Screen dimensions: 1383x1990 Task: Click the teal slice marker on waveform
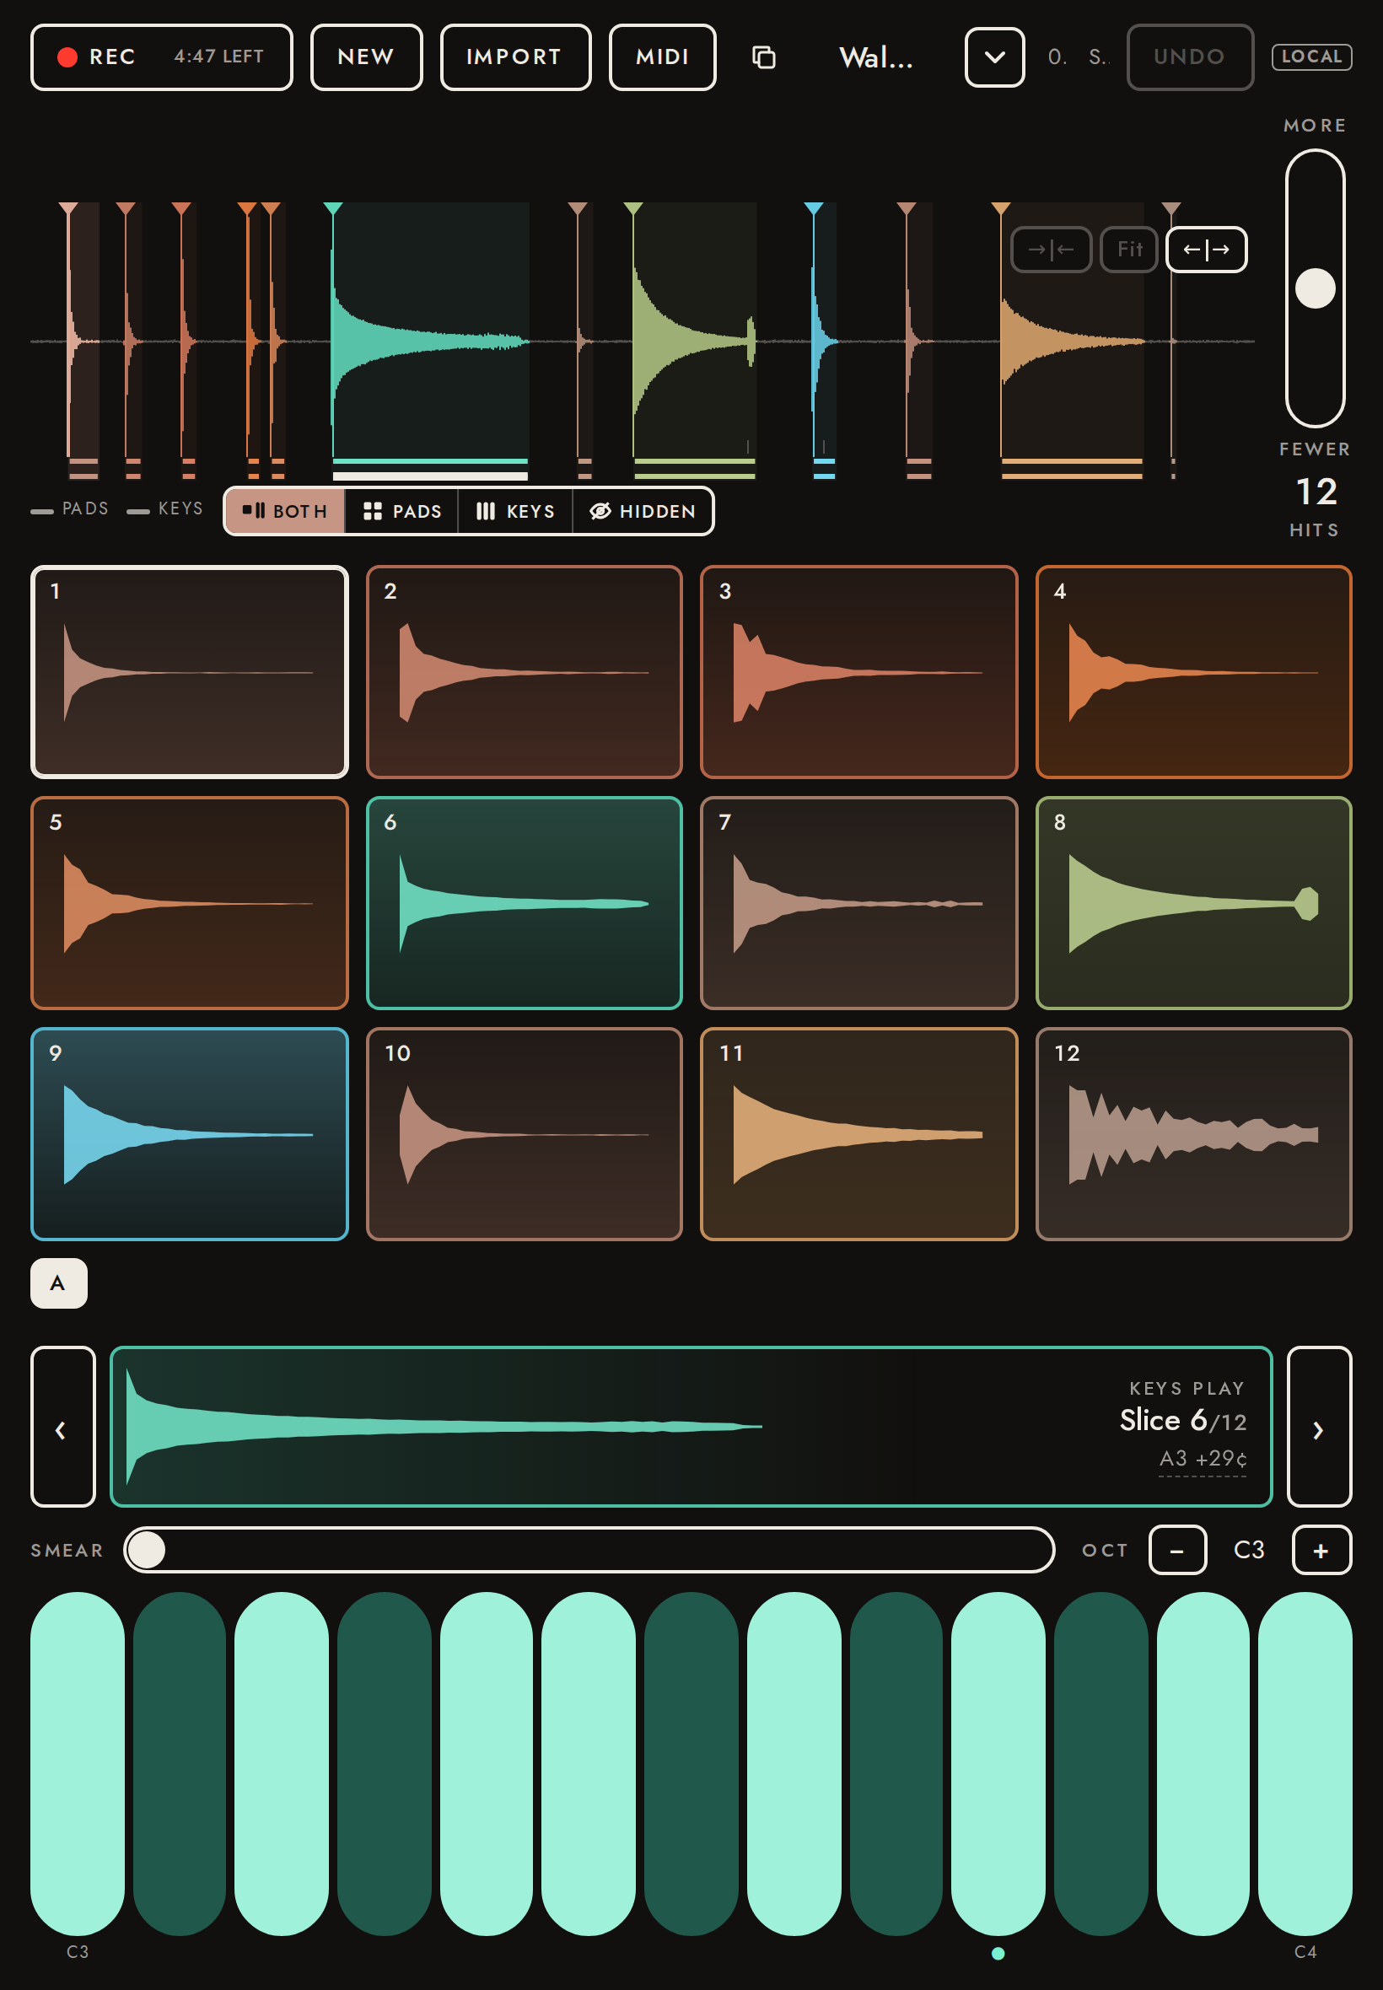tap(333, 209)
